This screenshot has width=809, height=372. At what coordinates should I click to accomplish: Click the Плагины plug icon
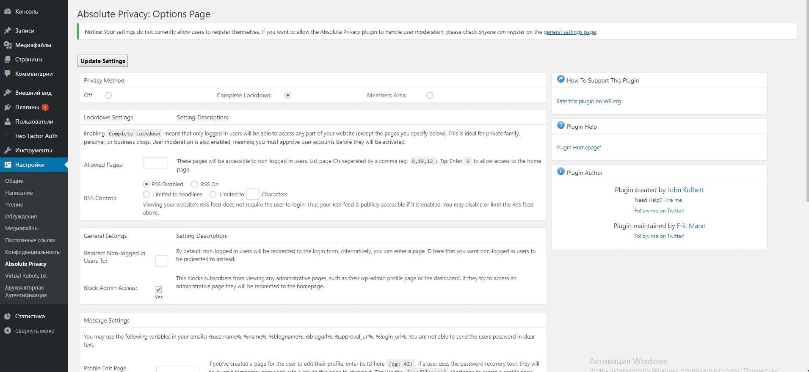click(8, 107)
